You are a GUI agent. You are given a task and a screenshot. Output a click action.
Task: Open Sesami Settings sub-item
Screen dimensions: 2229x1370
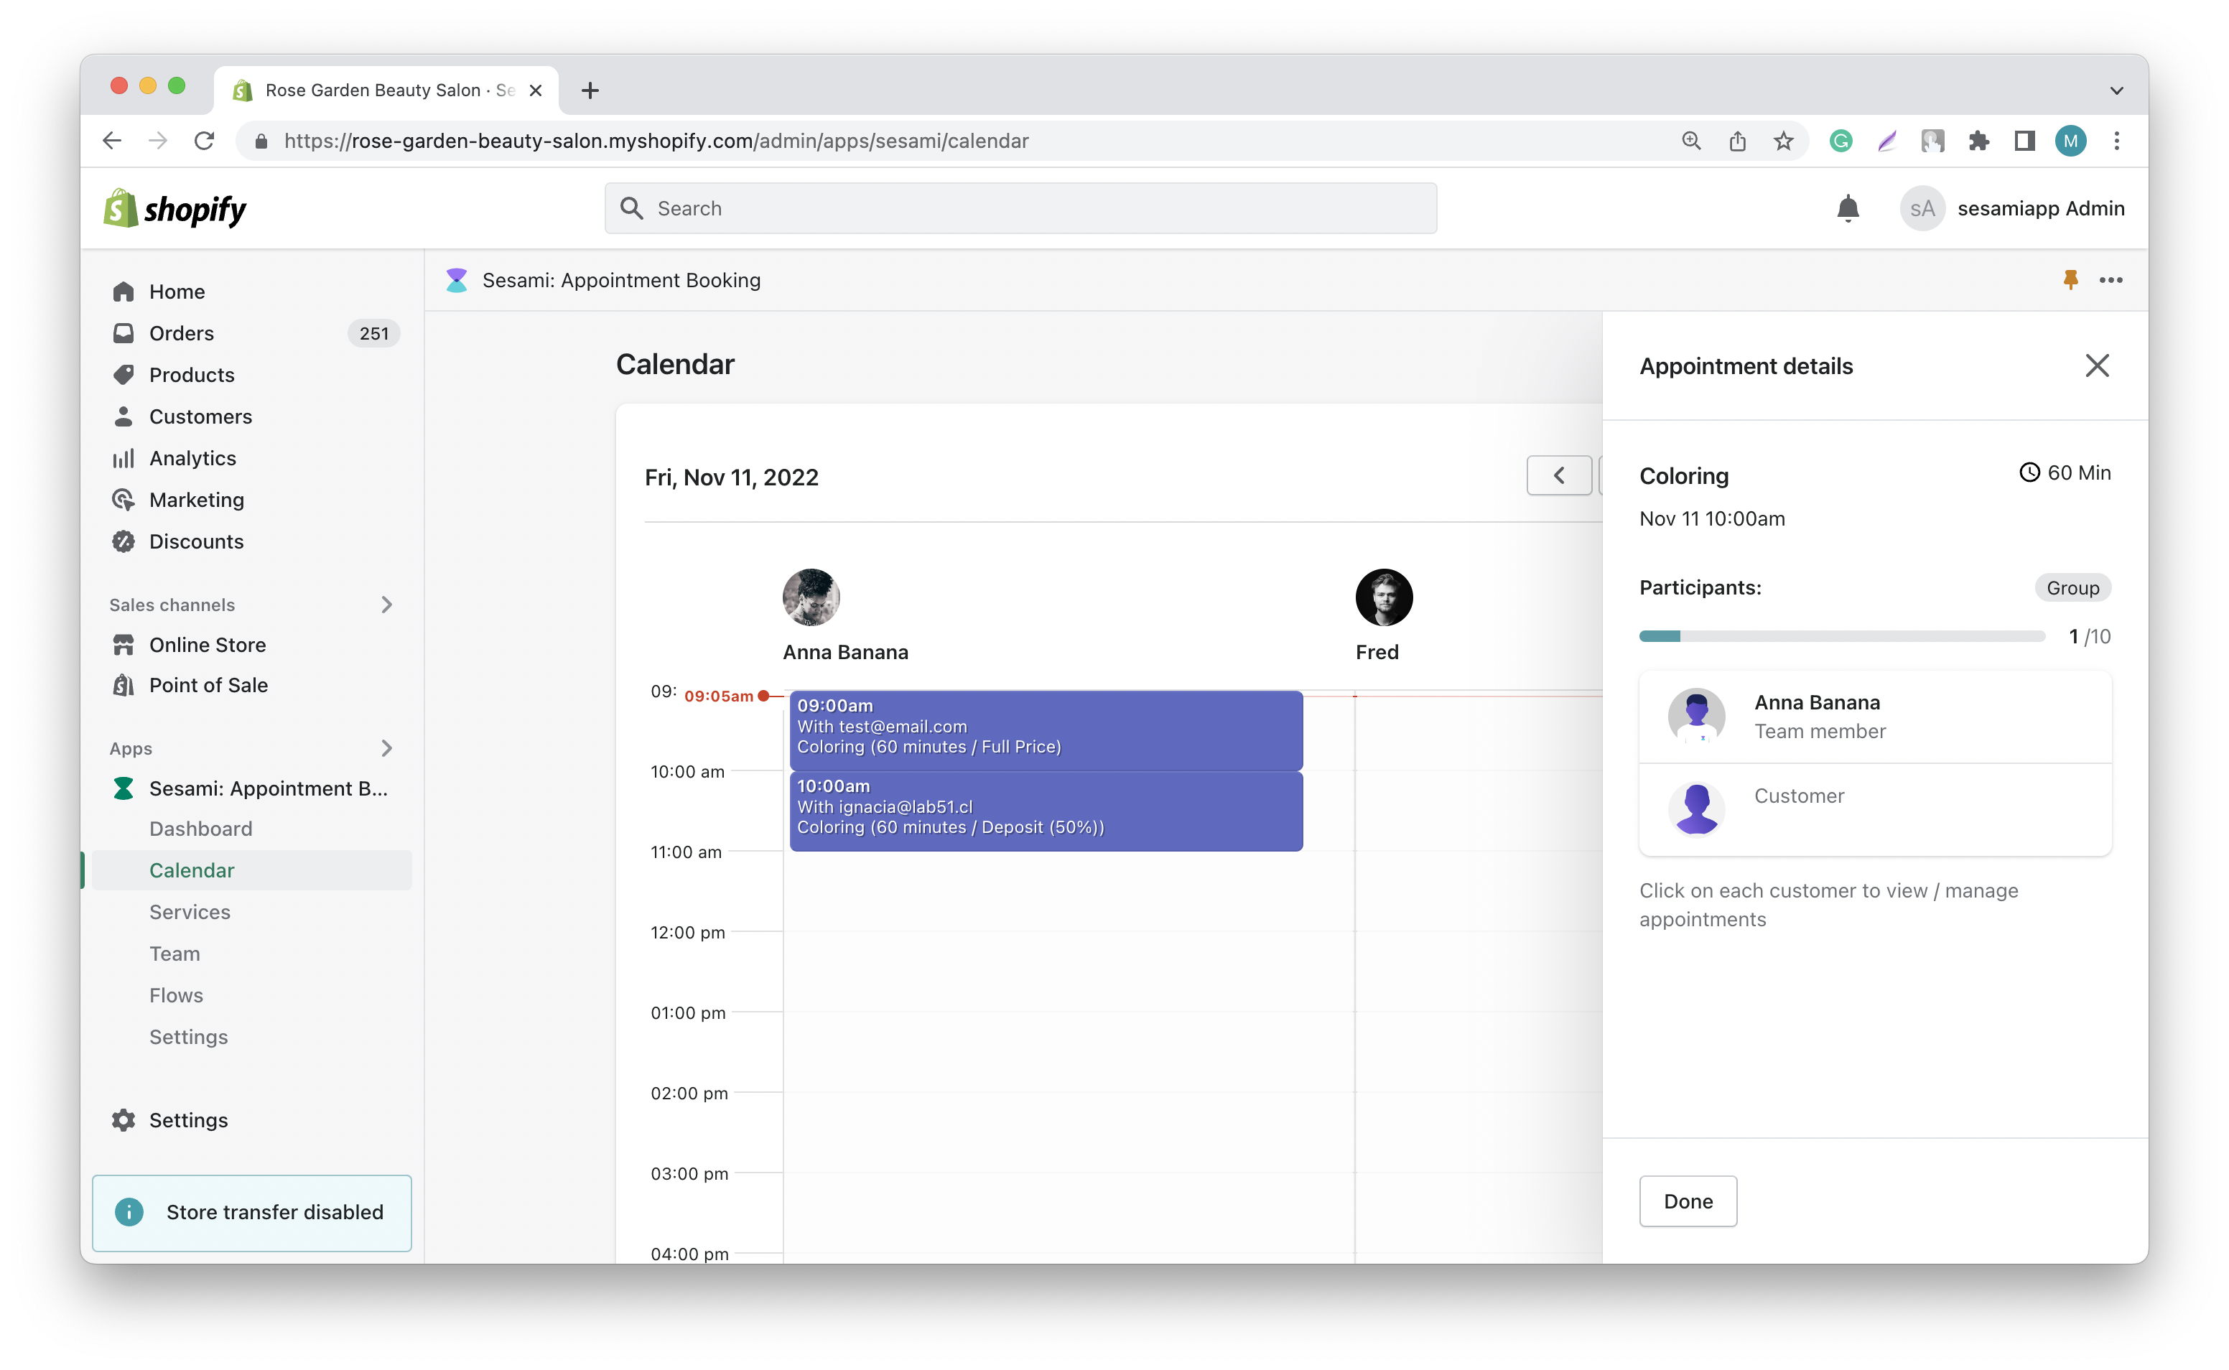point(188,1038)
